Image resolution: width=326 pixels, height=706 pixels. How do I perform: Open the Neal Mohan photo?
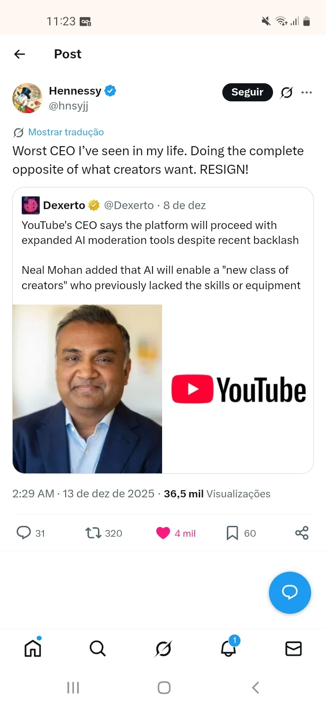87,389
